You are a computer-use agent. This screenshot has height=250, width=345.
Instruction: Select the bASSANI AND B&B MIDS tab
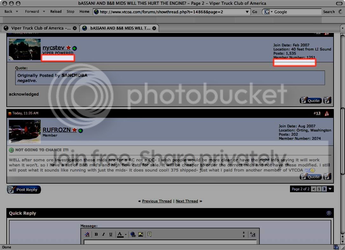click(x=119, y=28)
